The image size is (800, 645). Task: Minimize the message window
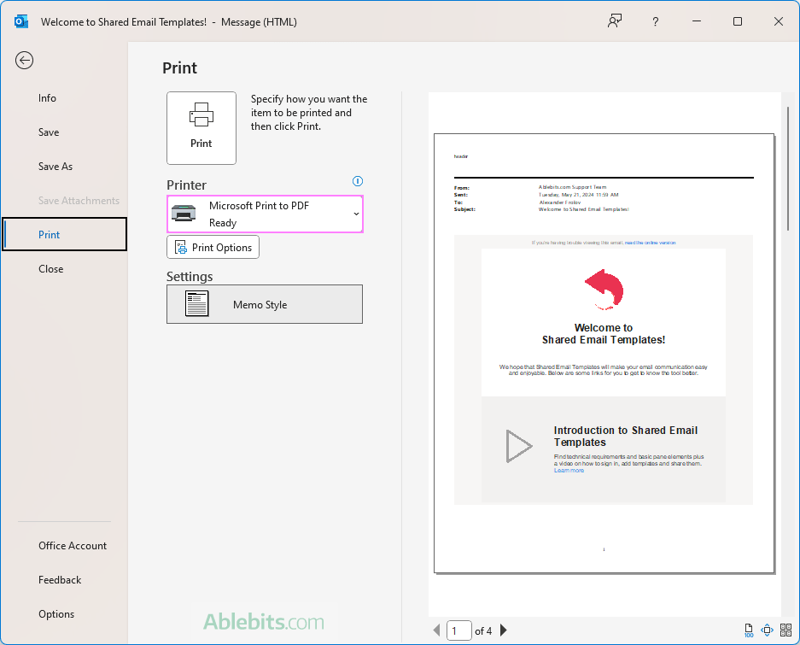pyautogui.click(x=697, y=21)
